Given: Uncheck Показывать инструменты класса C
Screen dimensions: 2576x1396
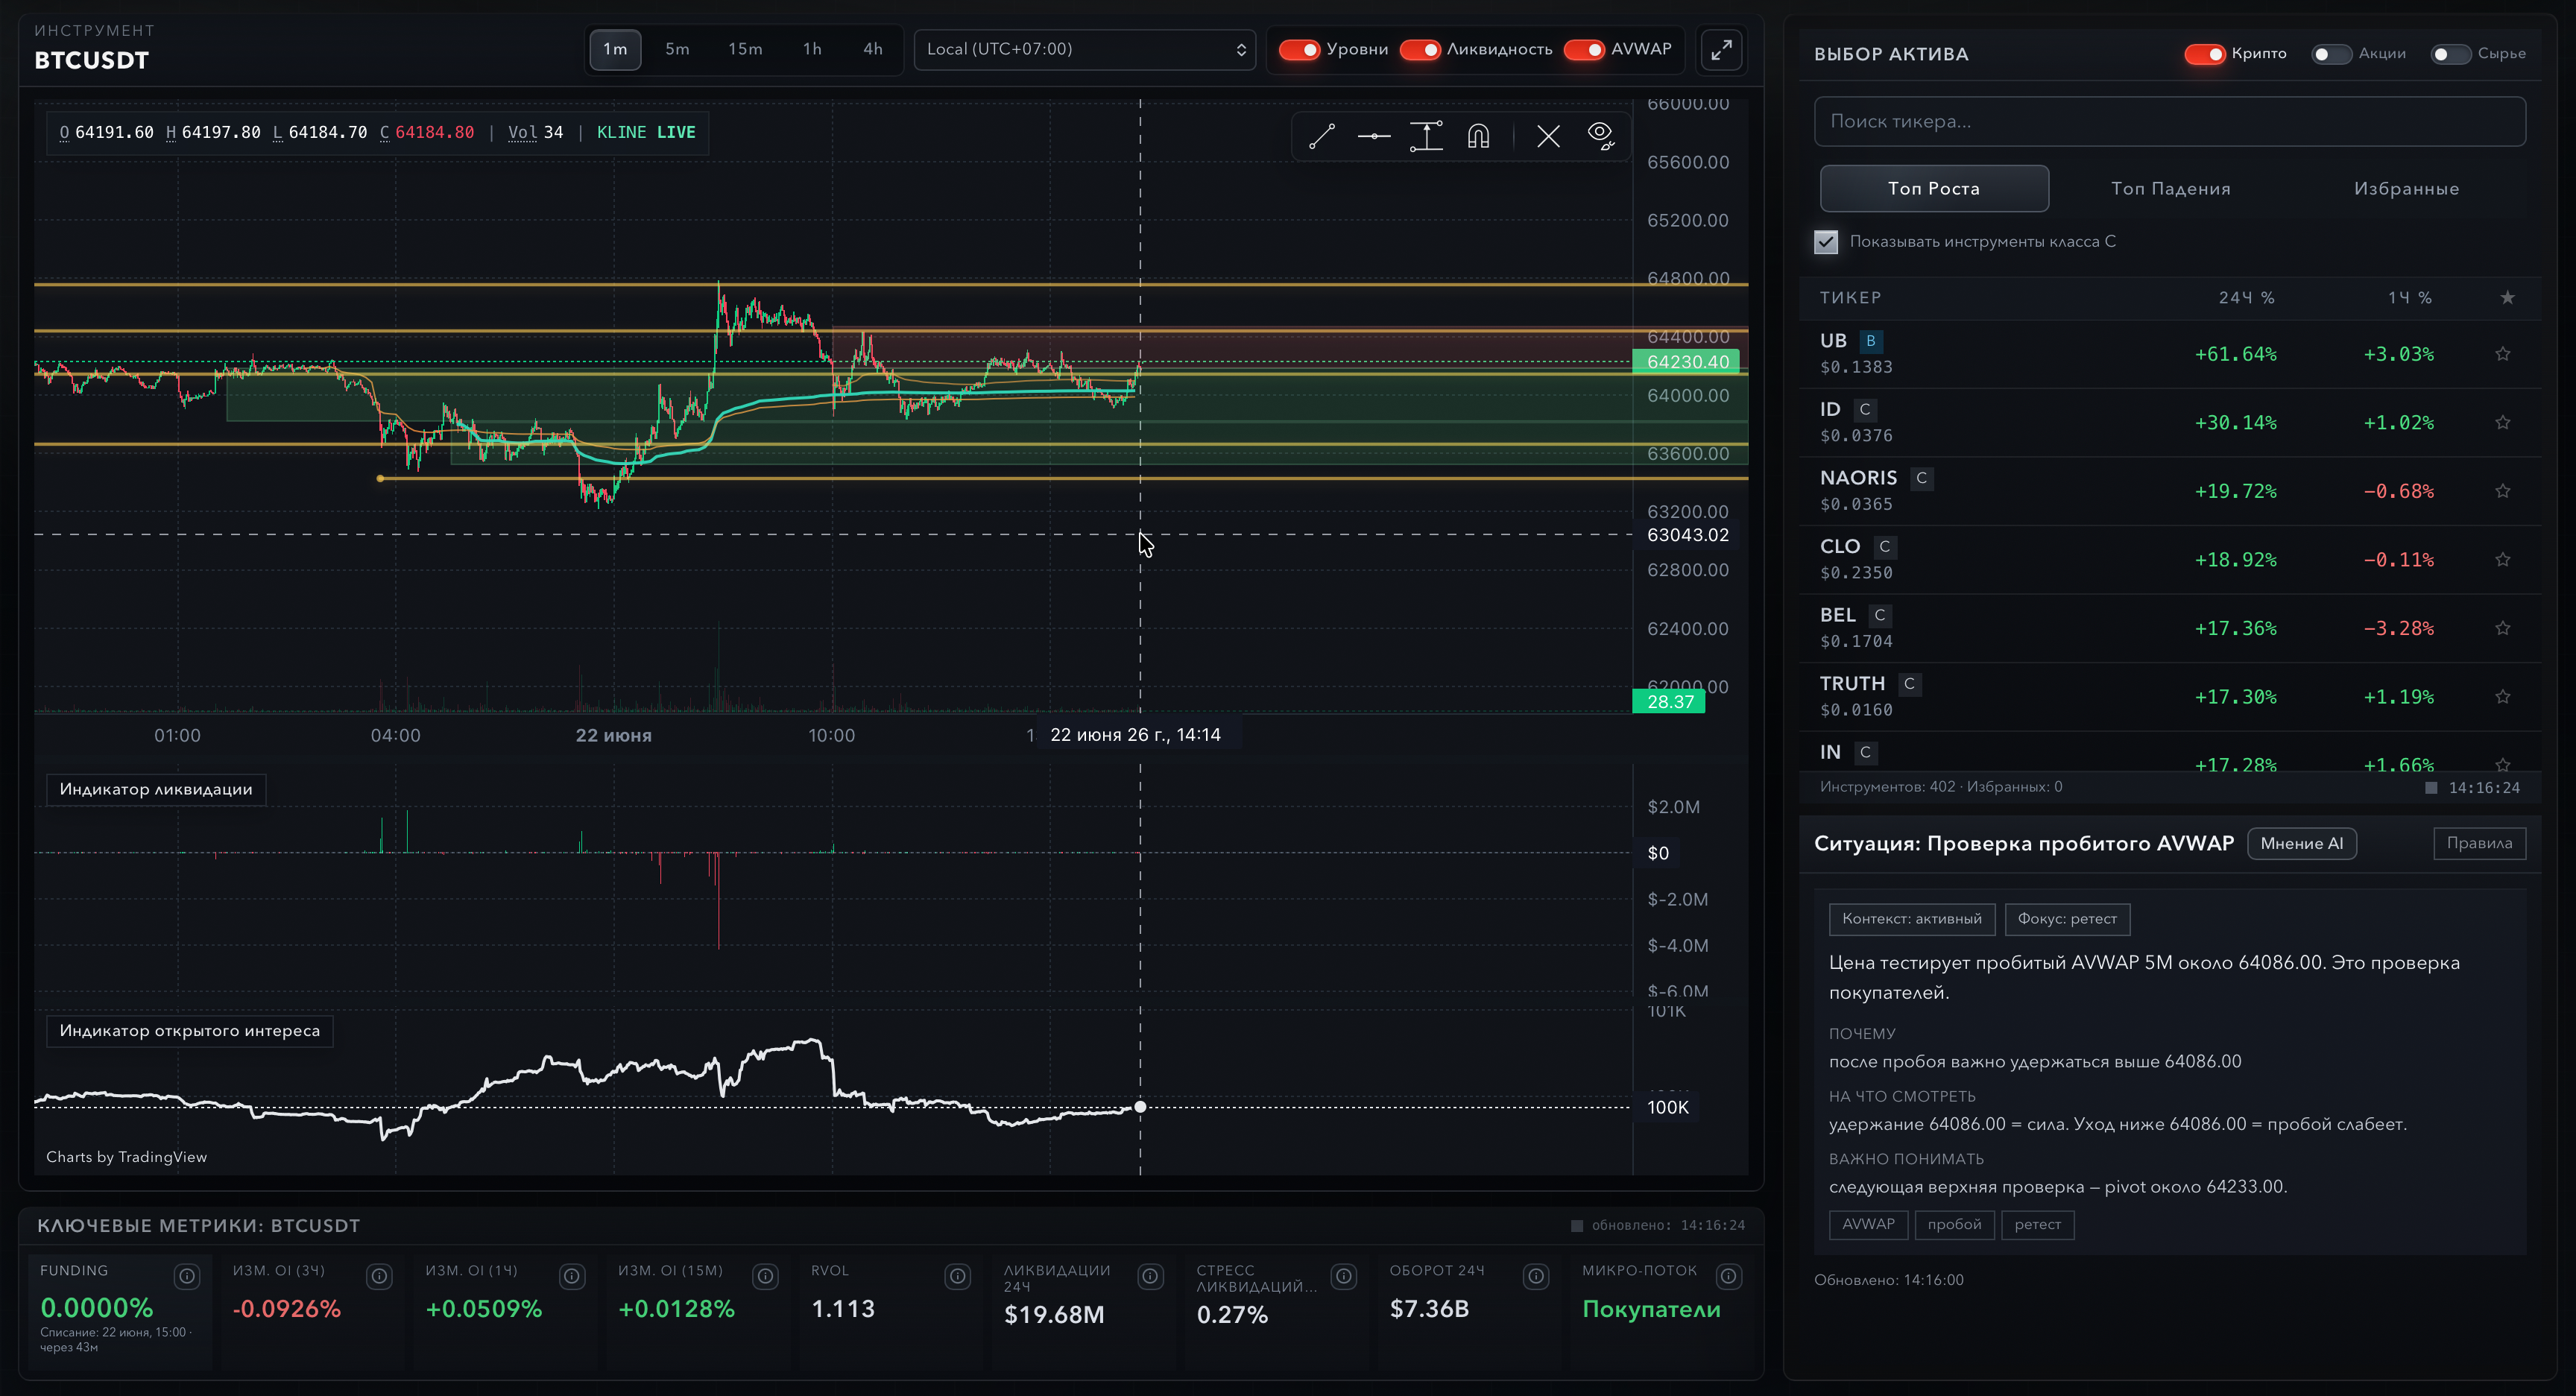Looking at the screenshot, I should pyautogui.click(x=1826, y=242).
